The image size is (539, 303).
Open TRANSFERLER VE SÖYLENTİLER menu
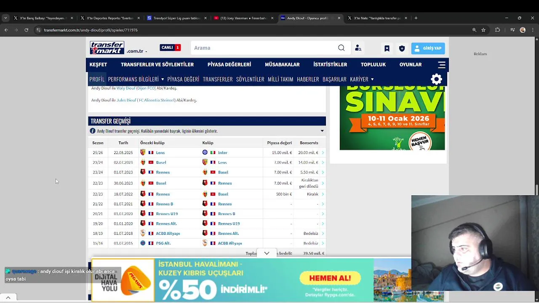point(157,64)
